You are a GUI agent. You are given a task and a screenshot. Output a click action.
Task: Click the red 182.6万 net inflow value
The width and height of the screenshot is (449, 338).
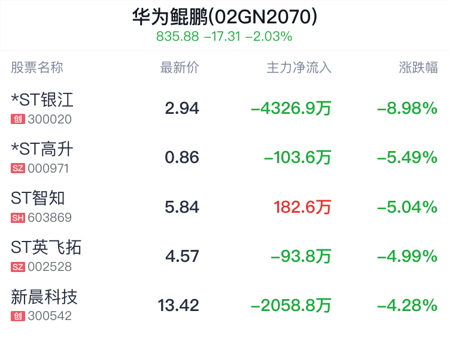302,207
